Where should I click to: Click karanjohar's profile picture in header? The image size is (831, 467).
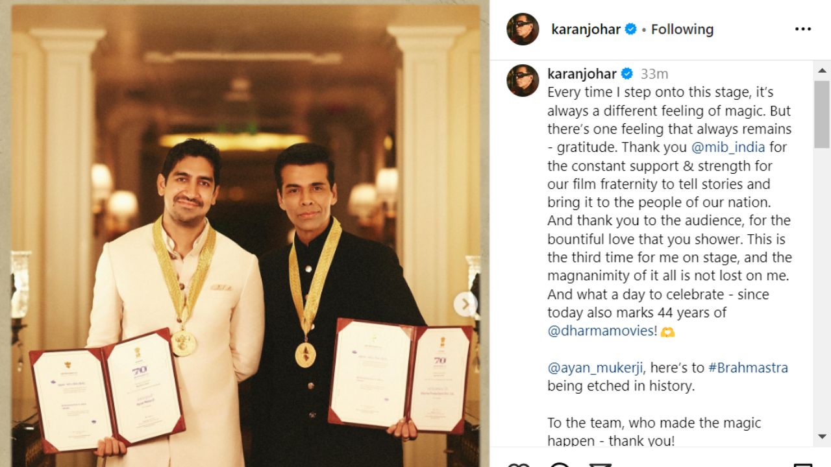coord(523,29)
